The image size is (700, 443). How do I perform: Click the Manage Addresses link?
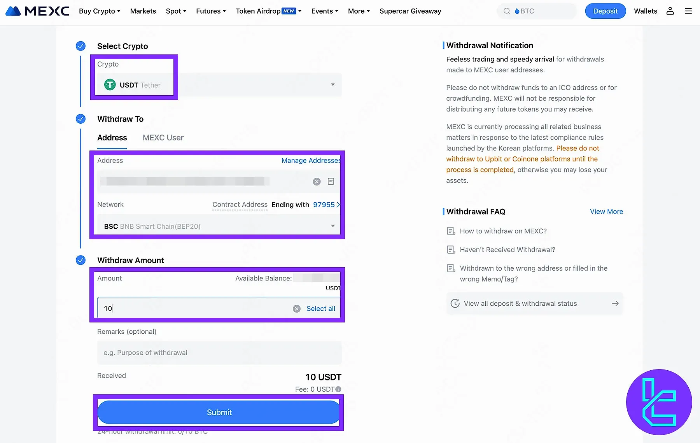point(311,161)
